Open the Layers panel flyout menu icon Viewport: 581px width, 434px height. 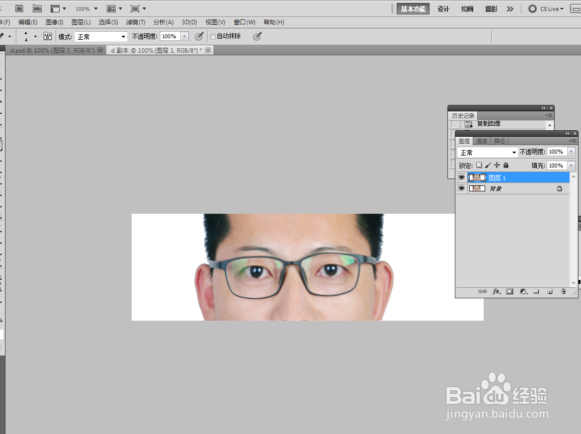[573, 141]
